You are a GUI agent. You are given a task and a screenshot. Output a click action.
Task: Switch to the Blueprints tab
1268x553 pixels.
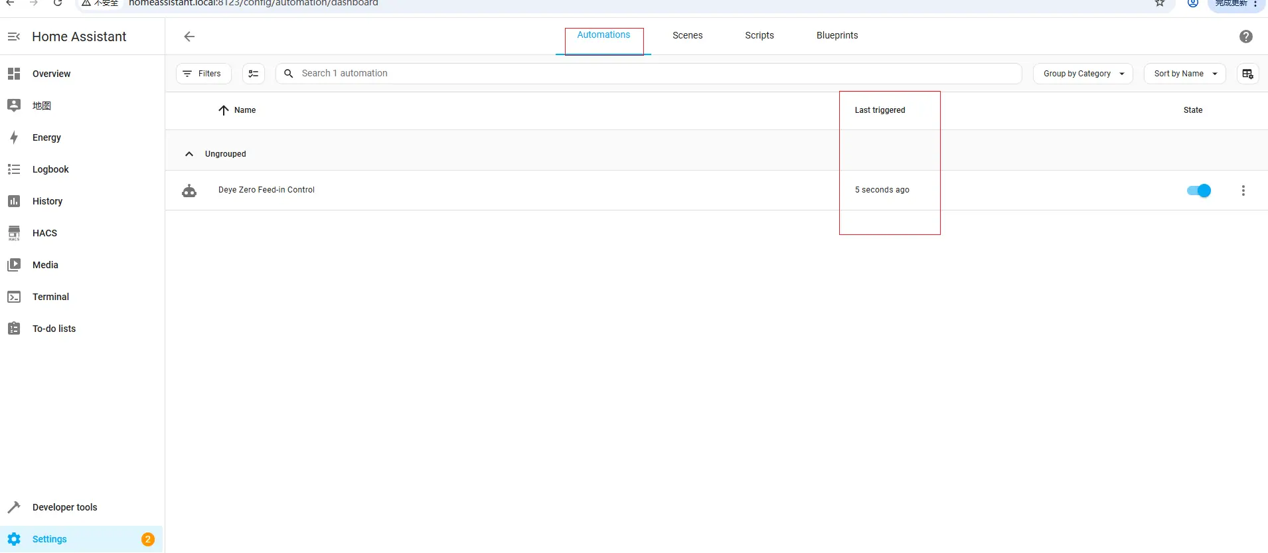click(836, 36)
